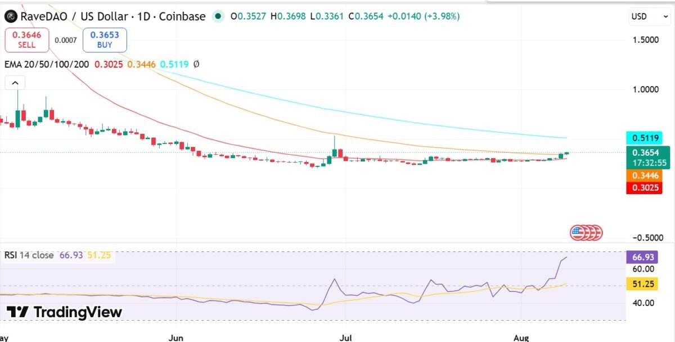Click the EMA 20/50/100/200 indicator label
The image size is (675, 342).
click(47, 65)
